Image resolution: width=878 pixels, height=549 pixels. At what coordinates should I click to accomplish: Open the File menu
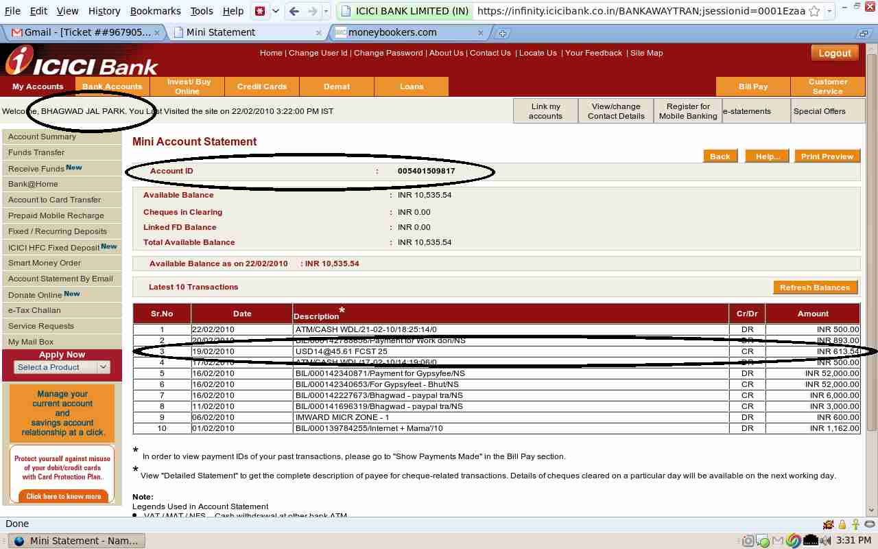click(12, 11)
